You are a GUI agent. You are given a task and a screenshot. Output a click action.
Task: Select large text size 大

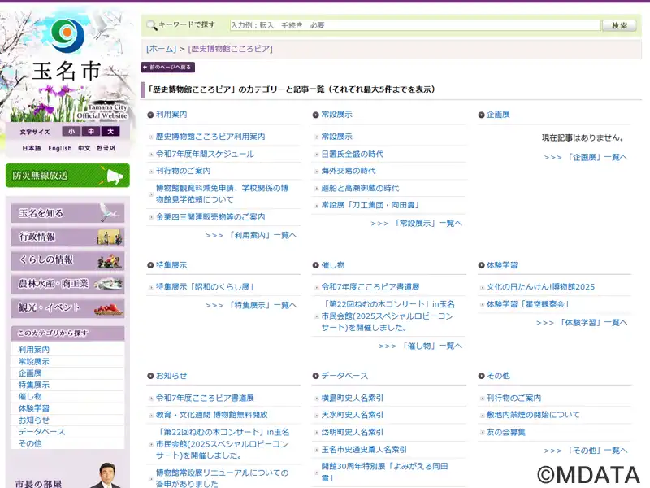pos(110,132)
